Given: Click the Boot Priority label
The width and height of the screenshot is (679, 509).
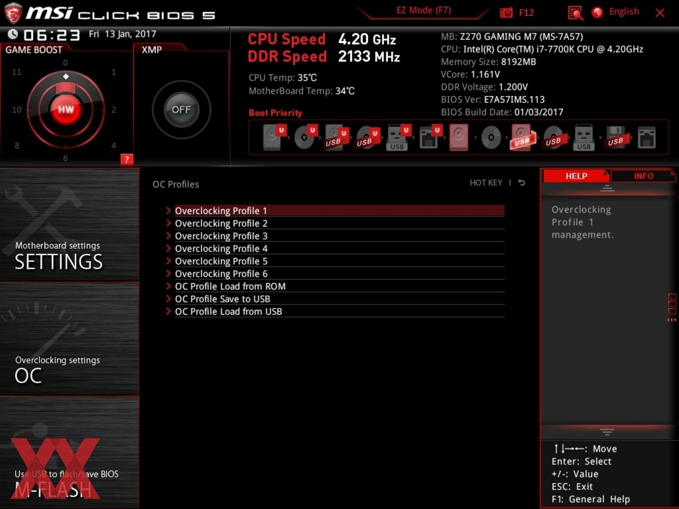Looking at the screenshot, I should point(276,113).
